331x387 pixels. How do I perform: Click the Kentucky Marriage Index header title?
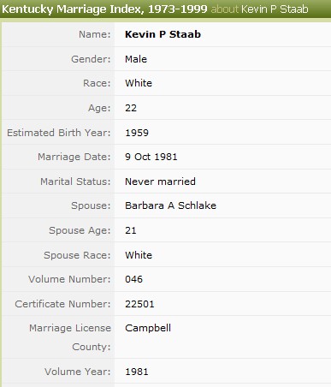point(104,9)
